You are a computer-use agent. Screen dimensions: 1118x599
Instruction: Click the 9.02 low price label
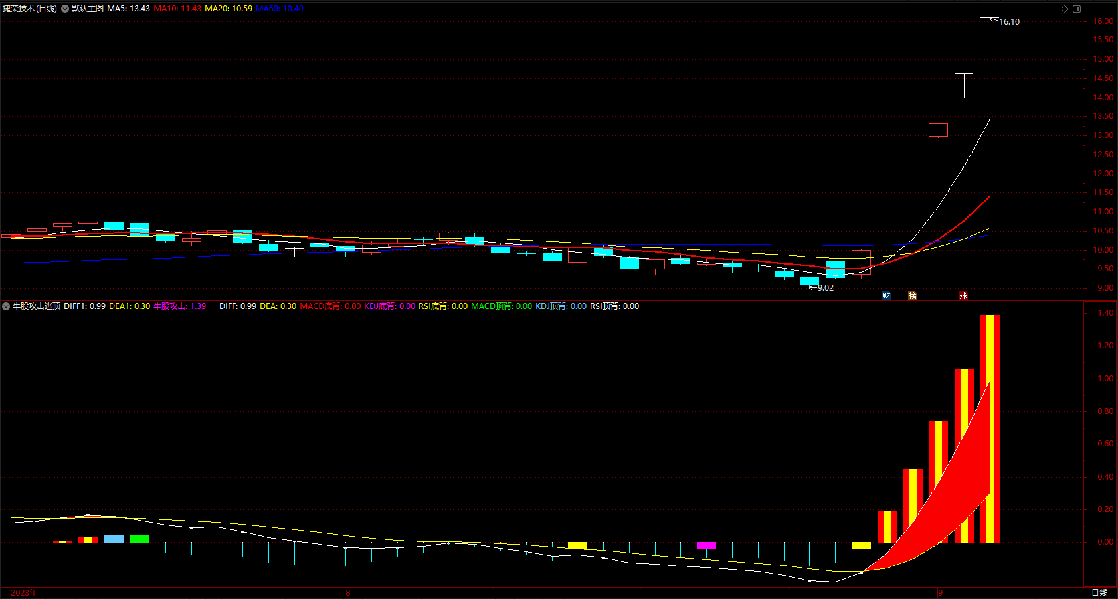pyautogui.click(x=825, y=288)
